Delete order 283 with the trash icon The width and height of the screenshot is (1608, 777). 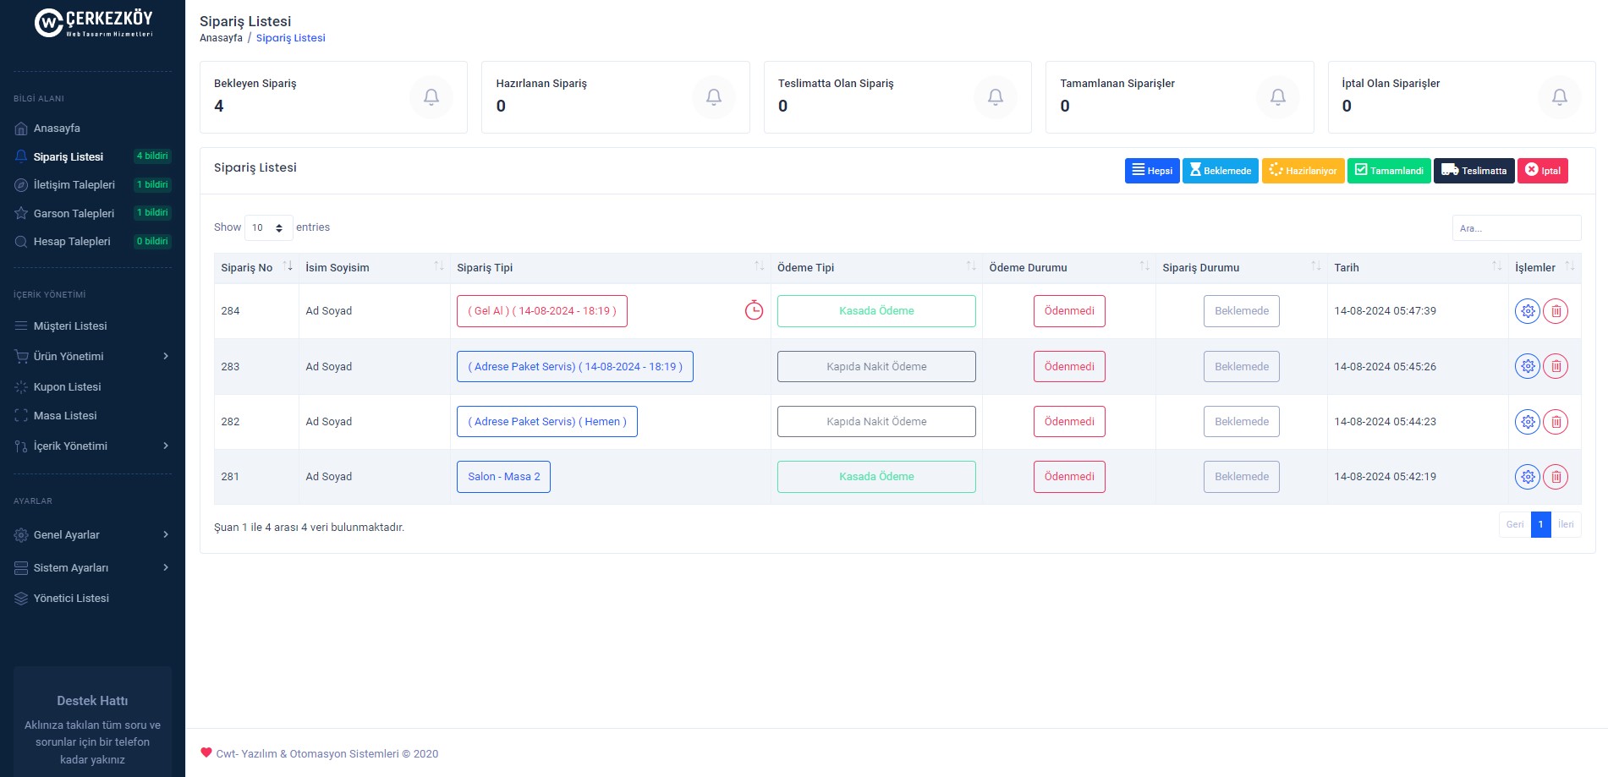coord(1556,366)
